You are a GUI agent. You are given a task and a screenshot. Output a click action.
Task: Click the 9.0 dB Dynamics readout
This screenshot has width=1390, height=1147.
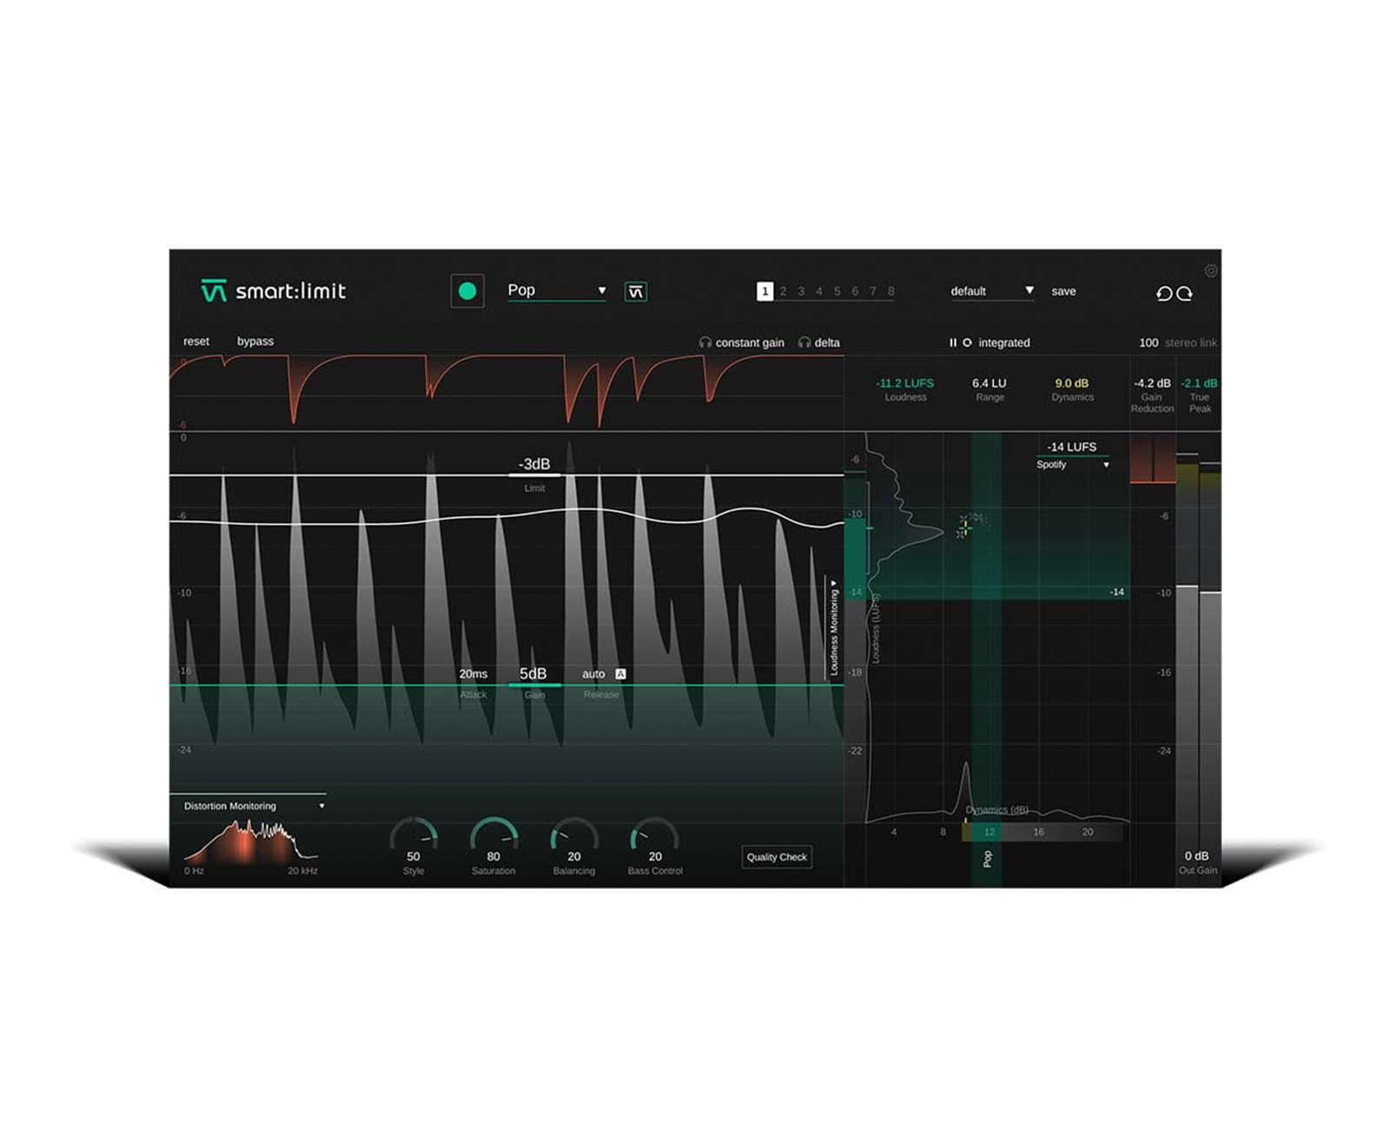click(1072, 383)
